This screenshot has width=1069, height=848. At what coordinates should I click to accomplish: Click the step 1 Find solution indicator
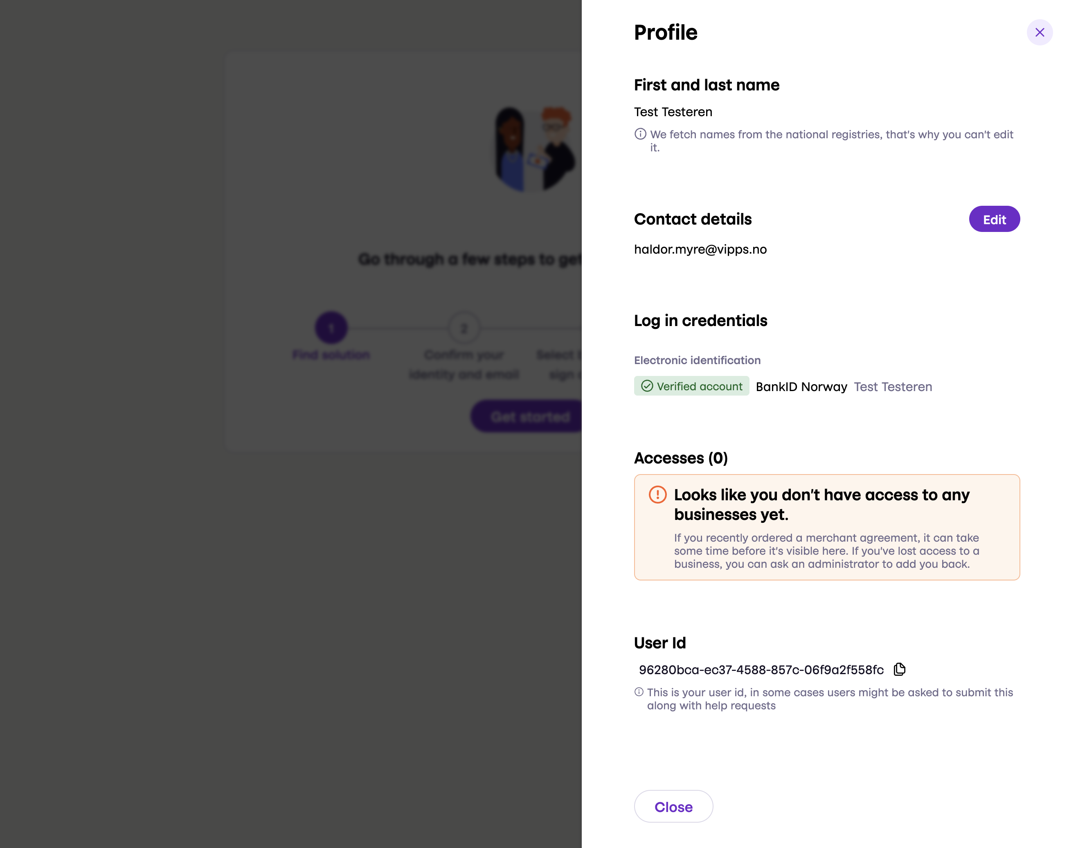tap(331, 328)
